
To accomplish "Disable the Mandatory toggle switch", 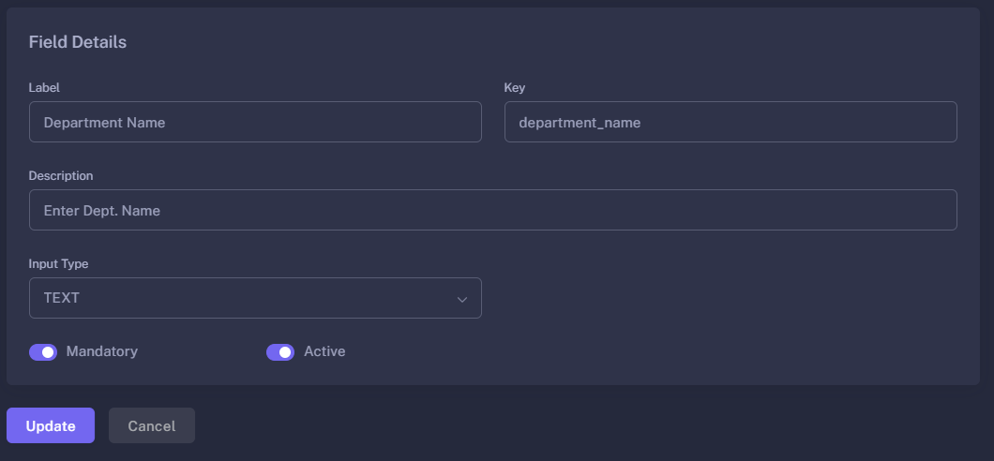I will tap(43, 352).
